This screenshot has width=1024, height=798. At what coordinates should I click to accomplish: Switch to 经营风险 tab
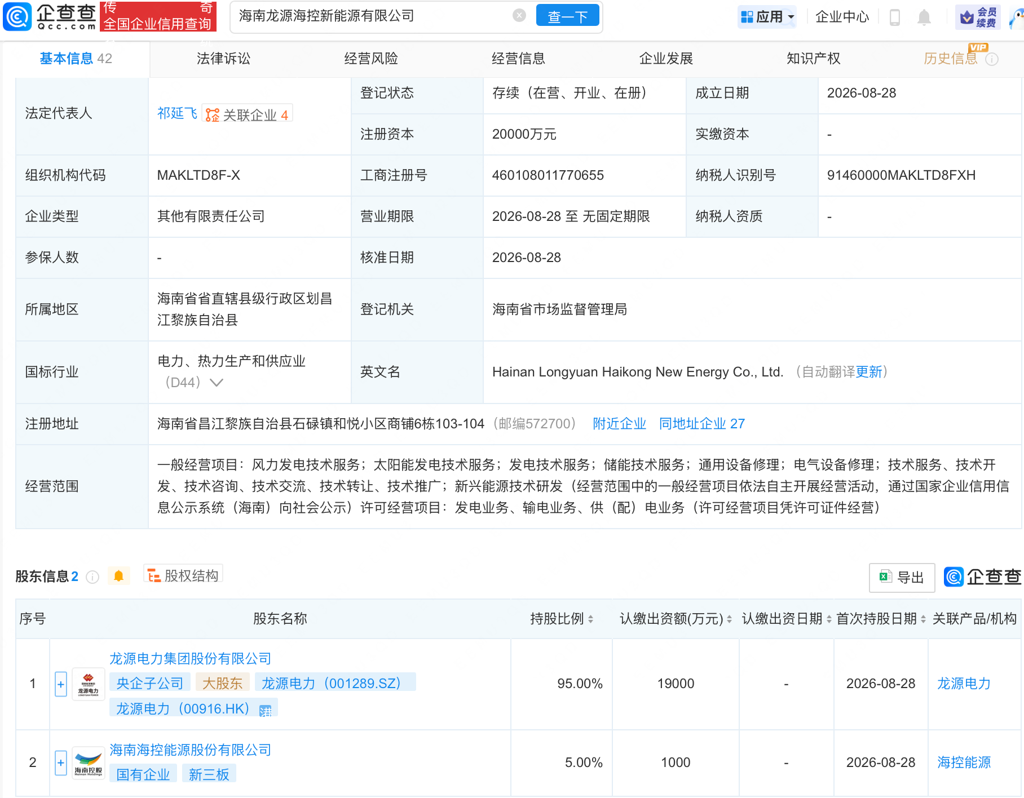(x=371, y=58)
